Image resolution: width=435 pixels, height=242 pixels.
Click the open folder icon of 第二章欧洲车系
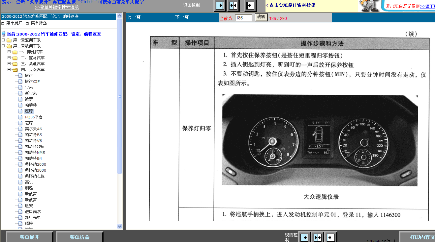9,46
